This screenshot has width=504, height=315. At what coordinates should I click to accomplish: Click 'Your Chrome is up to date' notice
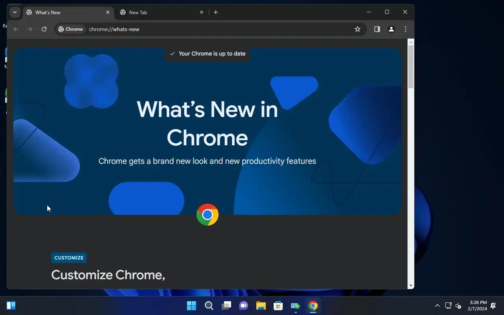pyautogui.click(x=208, y=54)
